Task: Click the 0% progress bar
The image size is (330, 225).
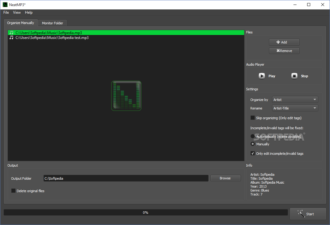Action: (146, 213)
